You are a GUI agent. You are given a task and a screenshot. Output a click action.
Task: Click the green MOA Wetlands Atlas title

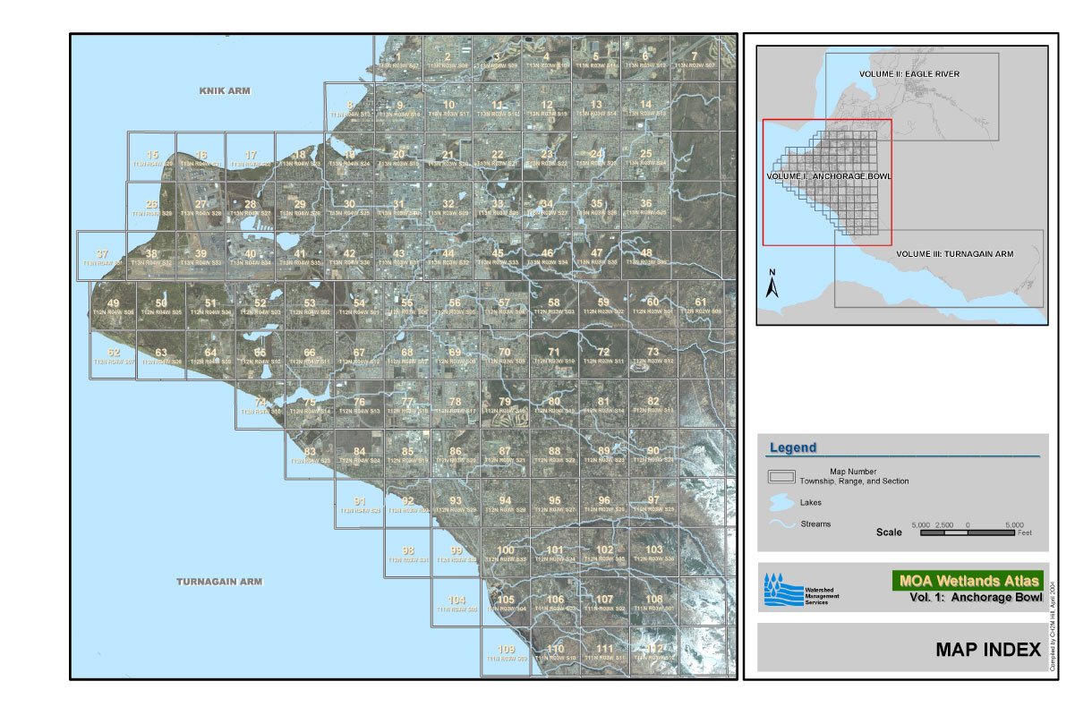(x=968, y=581)
